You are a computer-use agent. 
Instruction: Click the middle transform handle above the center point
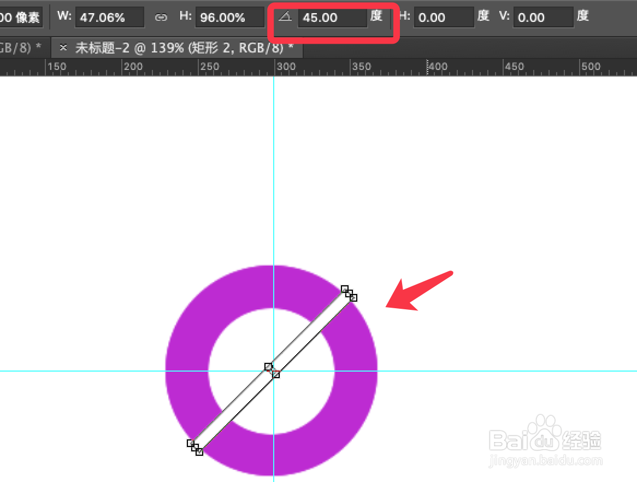268,367
